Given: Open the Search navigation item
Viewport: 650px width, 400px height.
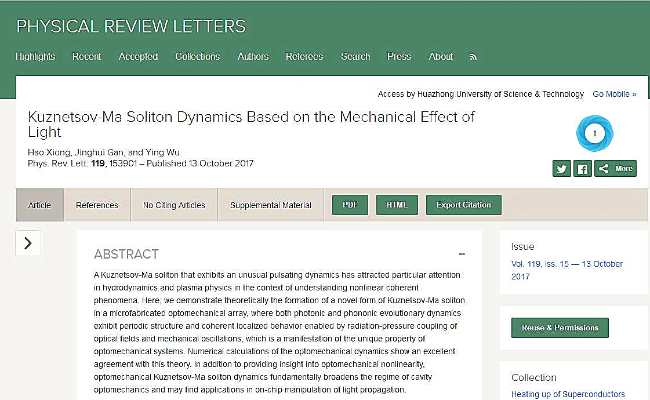Looking at the screenshot, I should click(355, 56).
